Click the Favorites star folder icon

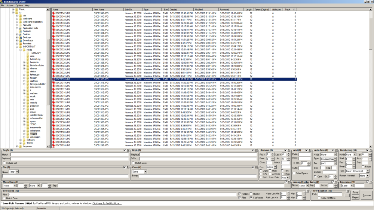(21, 43)
